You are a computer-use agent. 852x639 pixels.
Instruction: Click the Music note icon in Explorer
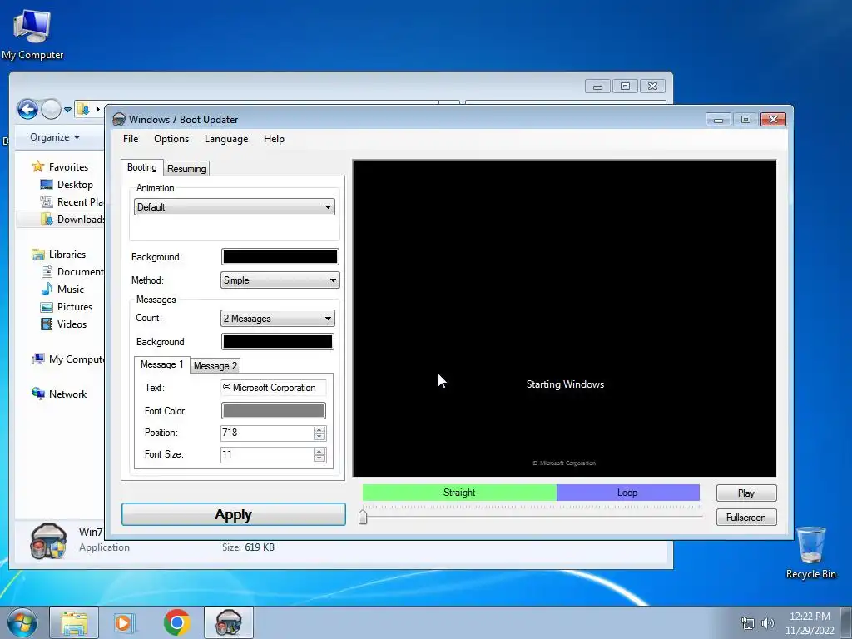point(47,289)
